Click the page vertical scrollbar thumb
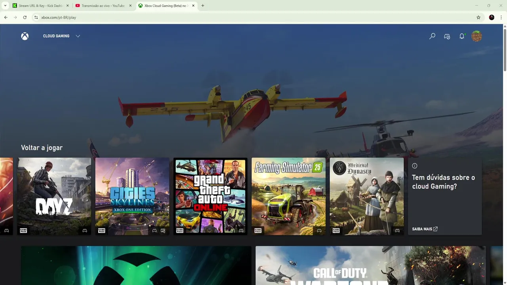 click(505, 49)
